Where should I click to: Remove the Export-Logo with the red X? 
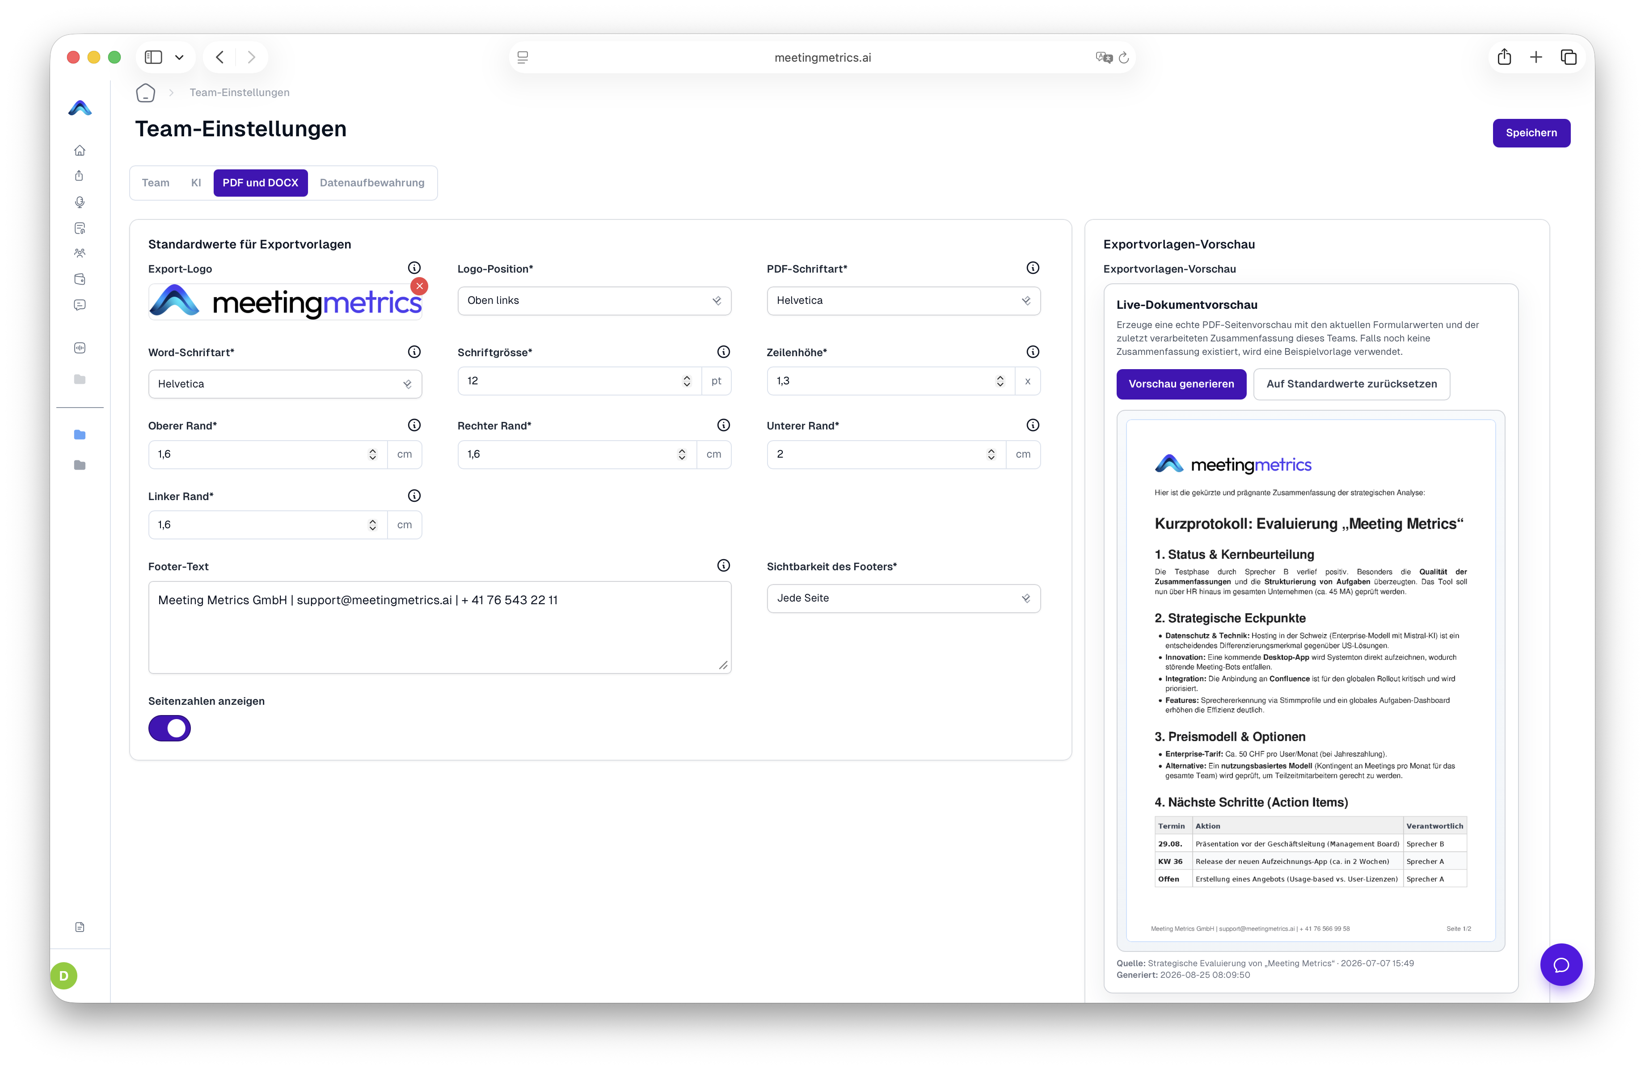[420, 286]
